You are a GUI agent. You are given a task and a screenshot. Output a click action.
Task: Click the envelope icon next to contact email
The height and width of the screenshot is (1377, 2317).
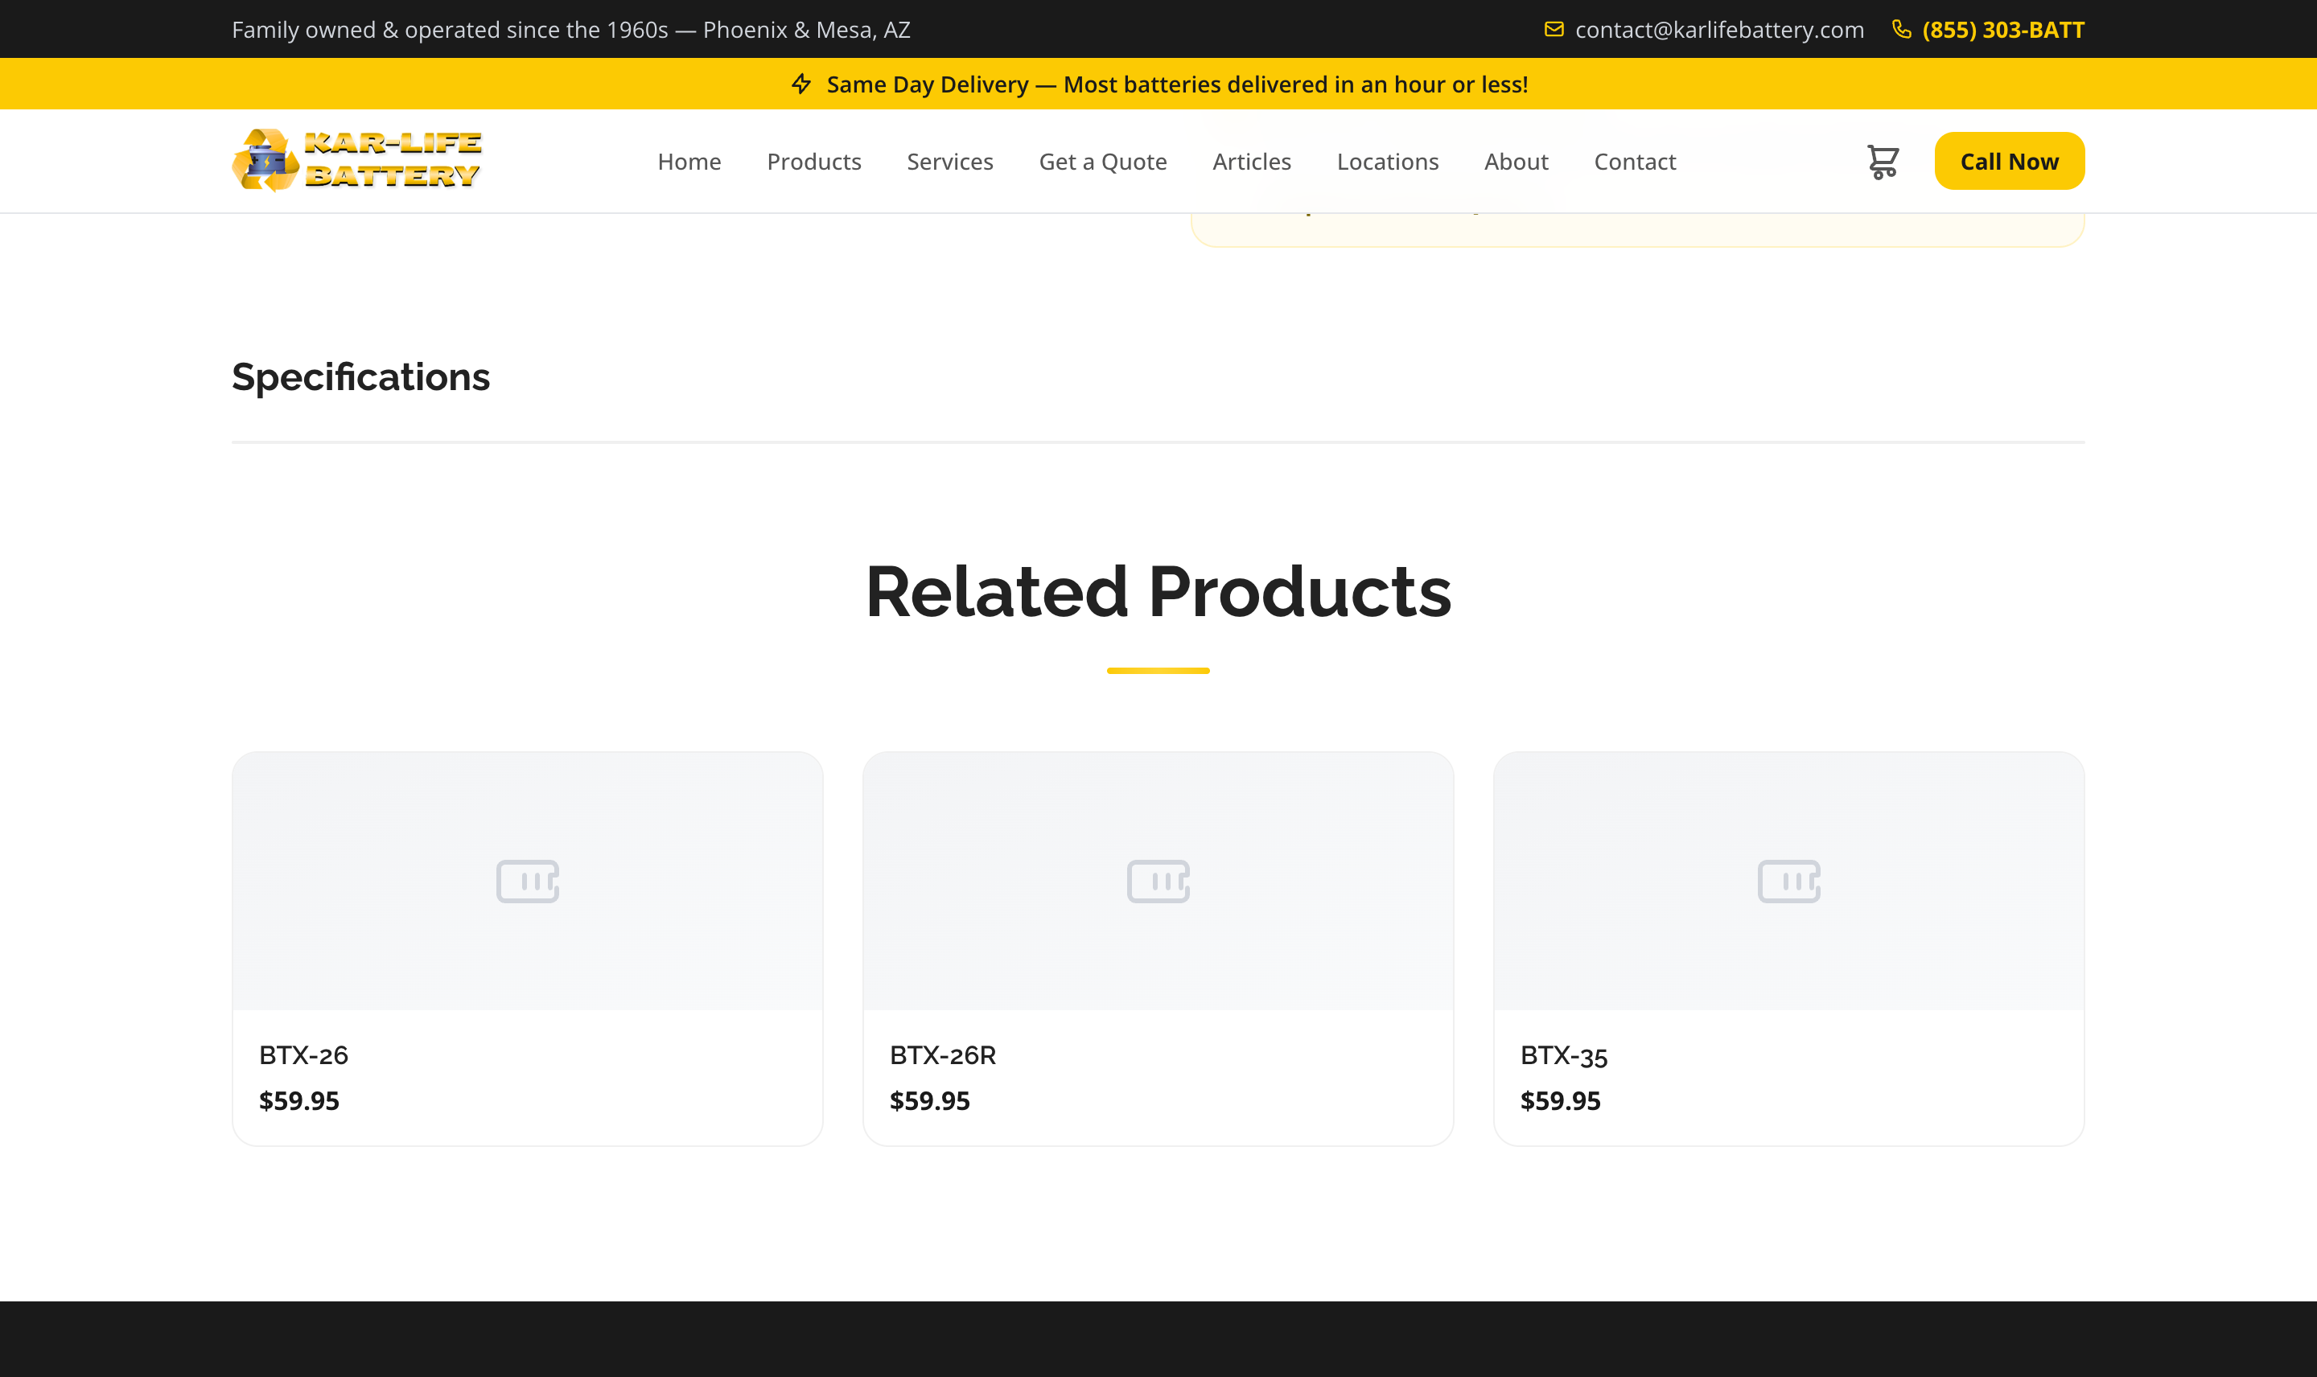click(x=1554, y=29)
